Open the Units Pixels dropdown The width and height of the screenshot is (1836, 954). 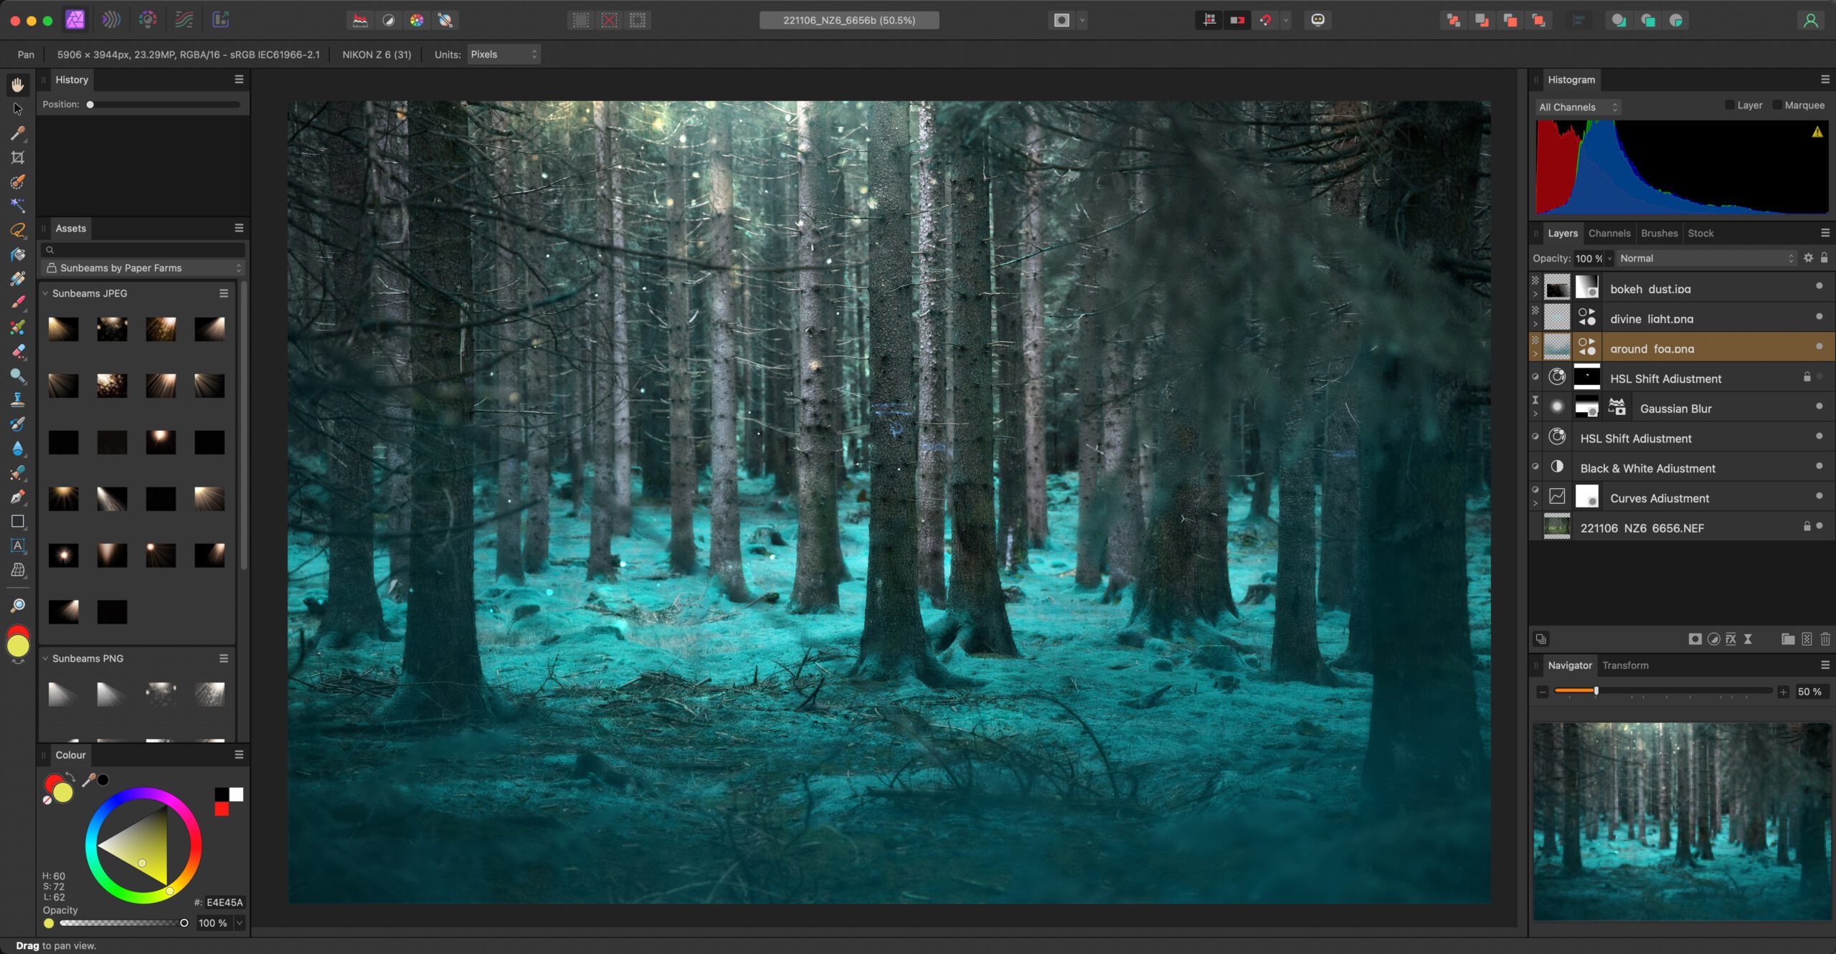(503, 54)
